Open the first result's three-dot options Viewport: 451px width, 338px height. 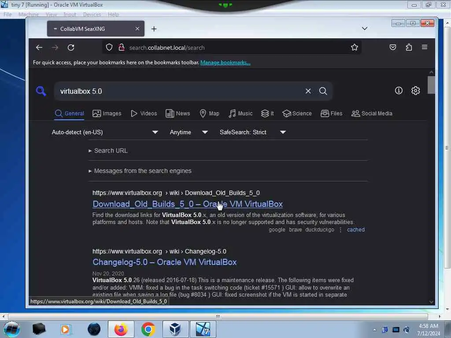(x=340, y=230)
